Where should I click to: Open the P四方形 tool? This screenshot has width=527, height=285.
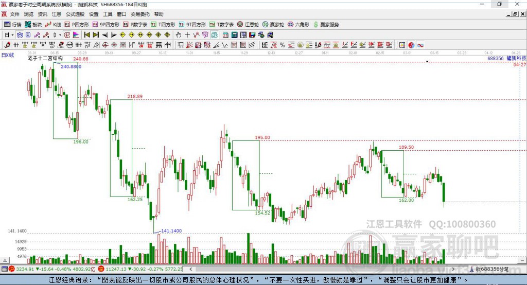click(x=77, y=25)
